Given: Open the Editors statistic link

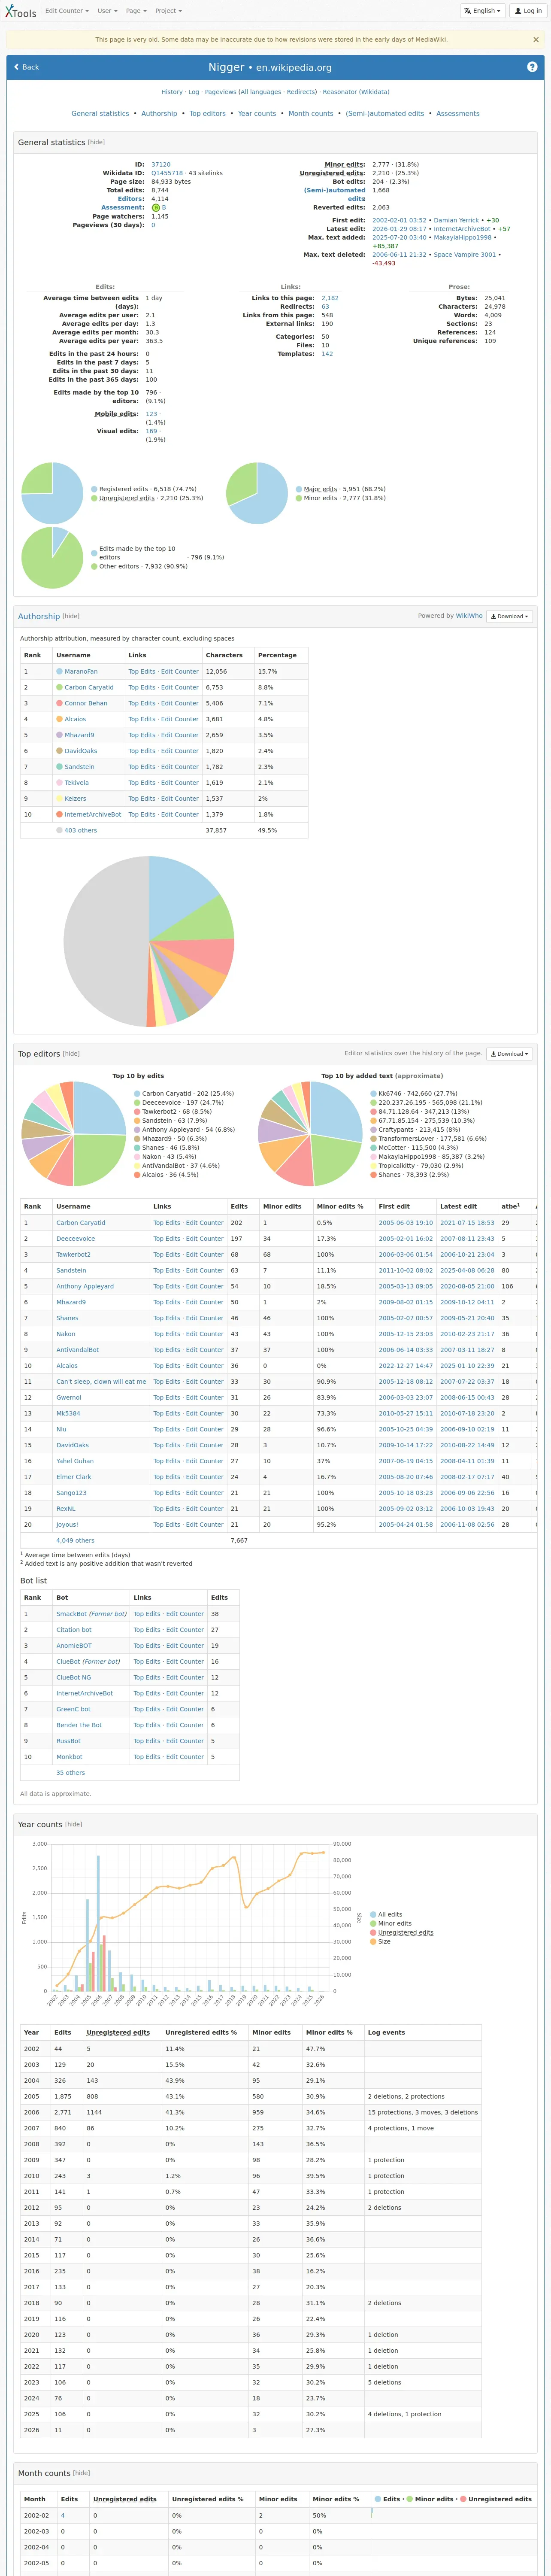Looking at the screenshot, I should [130, 199].
